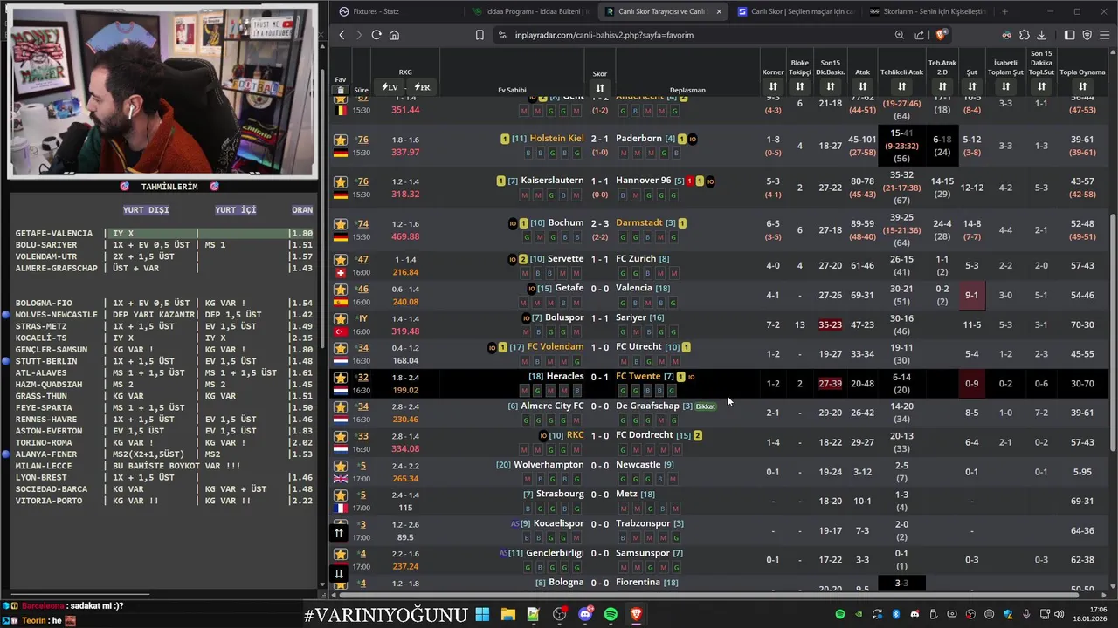Toggle favorite star for Heracles row
Screen dimensions: 1118x628
tap(341, 378)
